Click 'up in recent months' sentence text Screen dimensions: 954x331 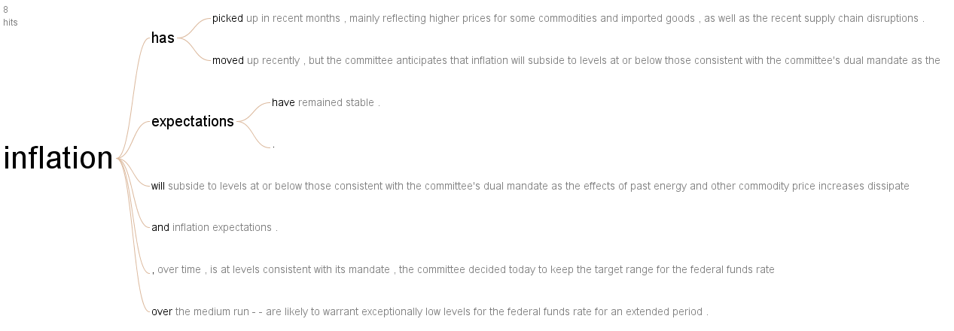click(294, 18)
